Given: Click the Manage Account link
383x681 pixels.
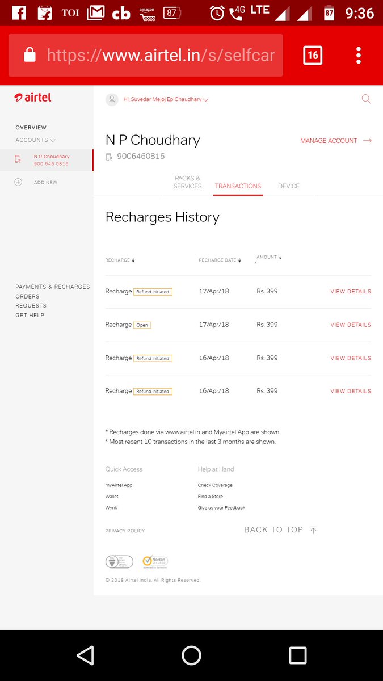Looking at the screenshot, I should coord(329,141).
